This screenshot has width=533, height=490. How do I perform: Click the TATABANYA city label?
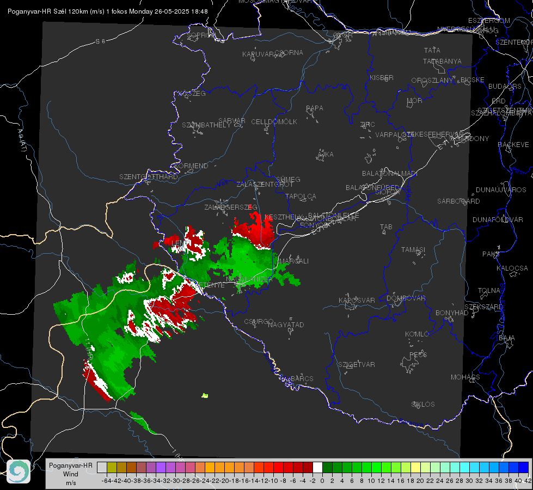442,61
